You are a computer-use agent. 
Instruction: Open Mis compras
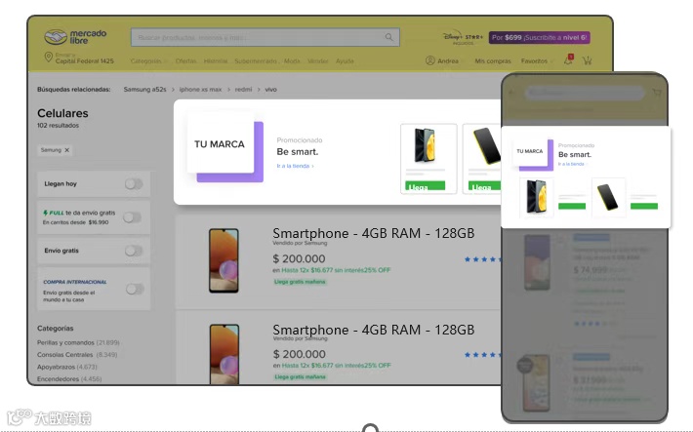tap(493, 61)
